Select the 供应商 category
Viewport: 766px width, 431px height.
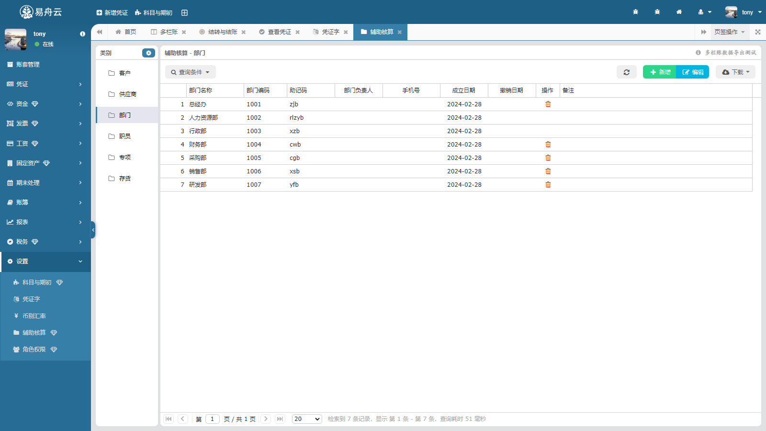pos(127,94)
